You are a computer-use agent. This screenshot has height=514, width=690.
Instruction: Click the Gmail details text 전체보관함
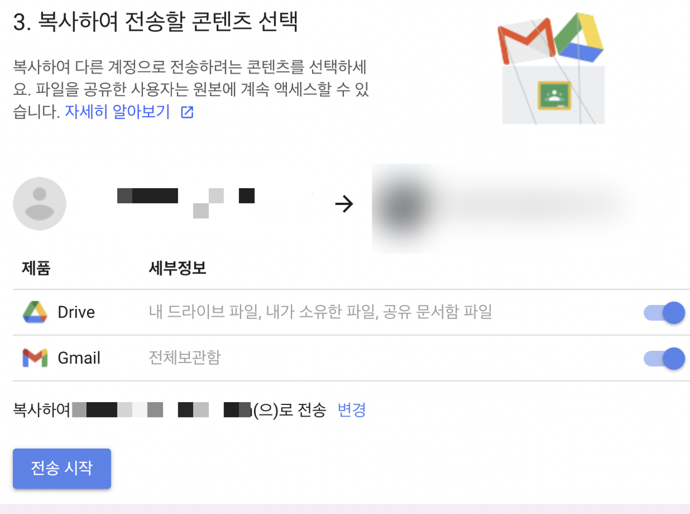coord(185,358)
